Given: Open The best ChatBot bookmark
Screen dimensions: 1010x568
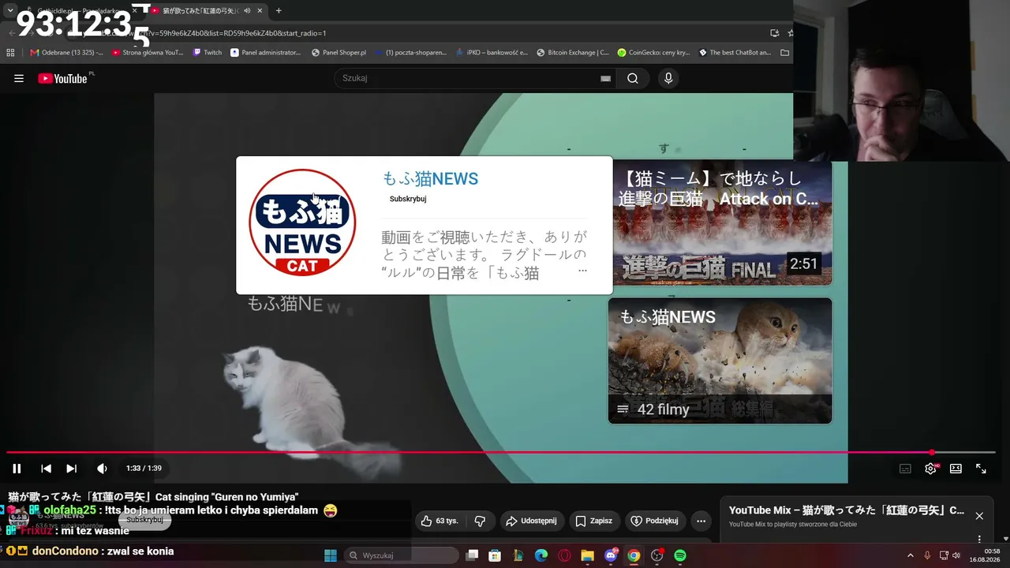Looking at the screenshot, I should click(x=734, y=53).
